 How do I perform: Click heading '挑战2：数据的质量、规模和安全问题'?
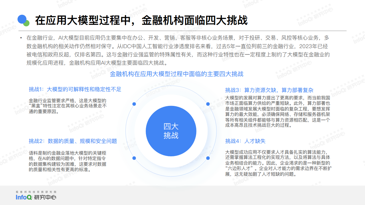[x=73, y=141]
